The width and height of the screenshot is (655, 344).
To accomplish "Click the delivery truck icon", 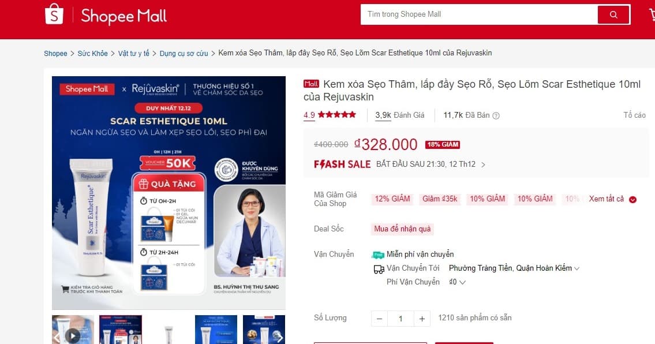I will click(379, 269).
